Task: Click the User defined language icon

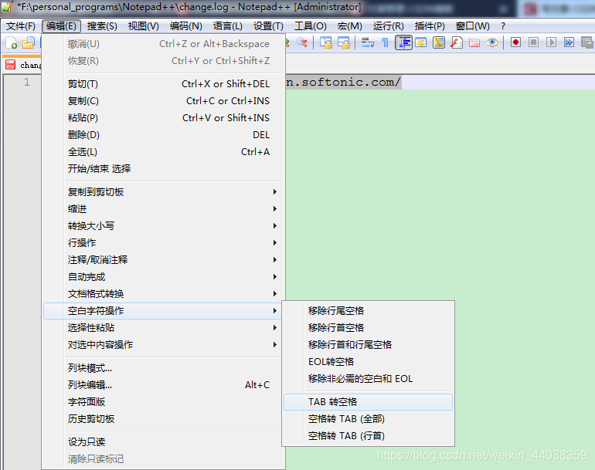Action: point(421,42)
